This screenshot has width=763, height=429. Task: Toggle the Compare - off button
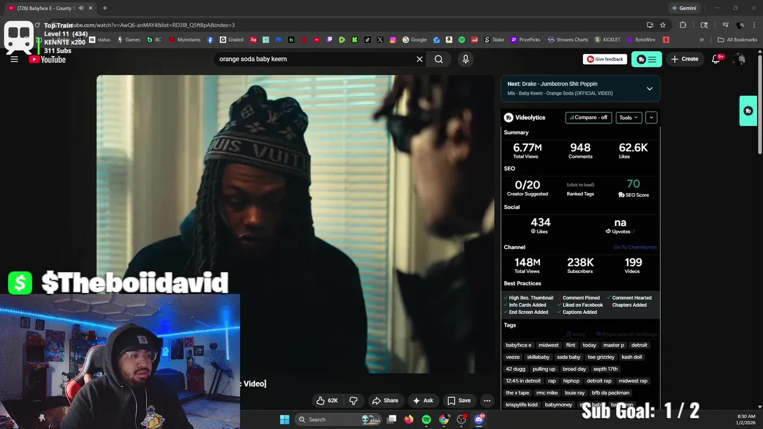click(x=588, y=117)
